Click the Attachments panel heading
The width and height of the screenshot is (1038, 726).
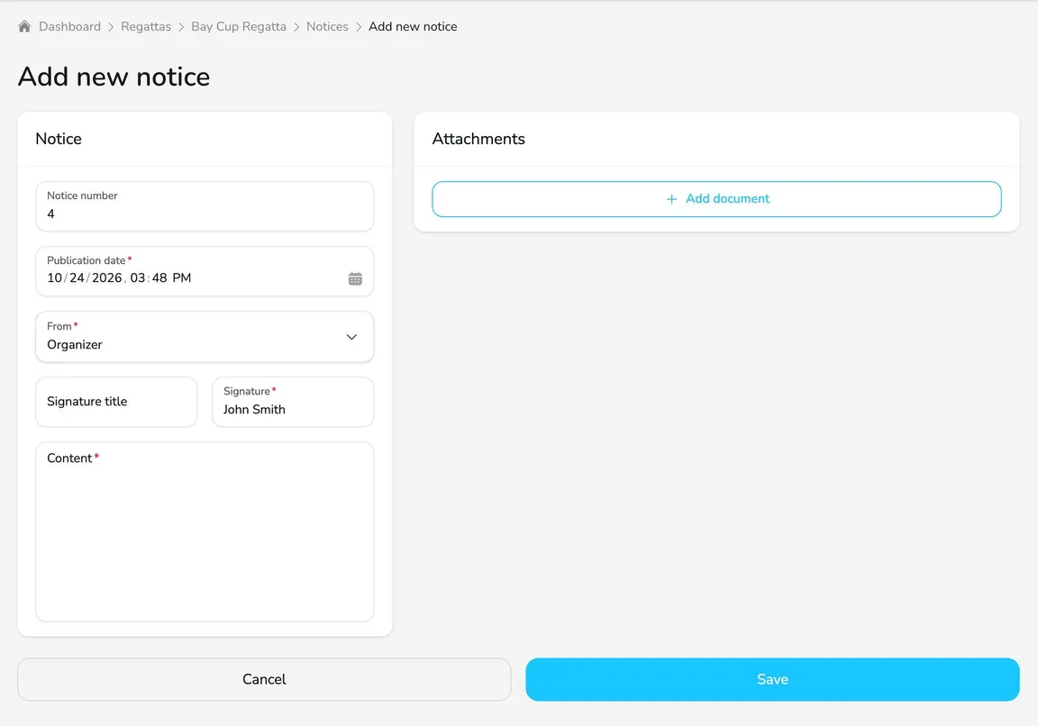(478, 139)
